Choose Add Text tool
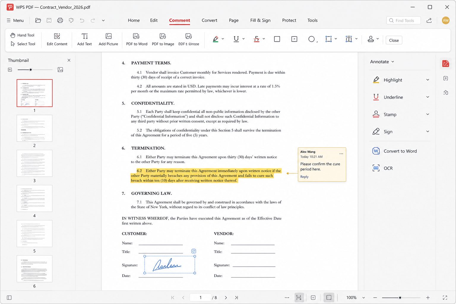This screenshot has width=456, height=304. click(x=85, y=40)
